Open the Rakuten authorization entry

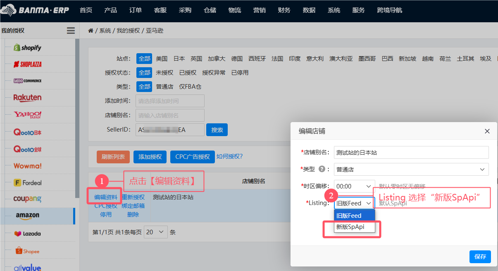(x=28, y=98)
